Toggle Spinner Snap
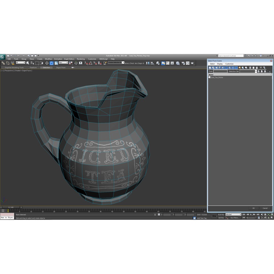Viewport: 274px width, 274px height. click(100, 63)
